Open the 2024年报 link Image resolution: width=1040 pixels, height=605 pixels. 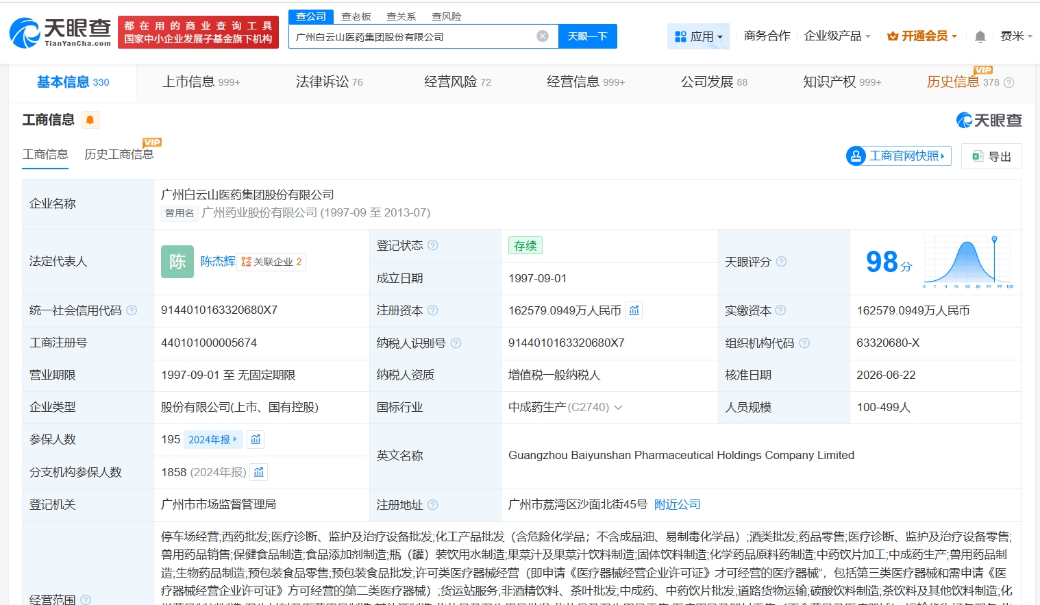(212, 439)
